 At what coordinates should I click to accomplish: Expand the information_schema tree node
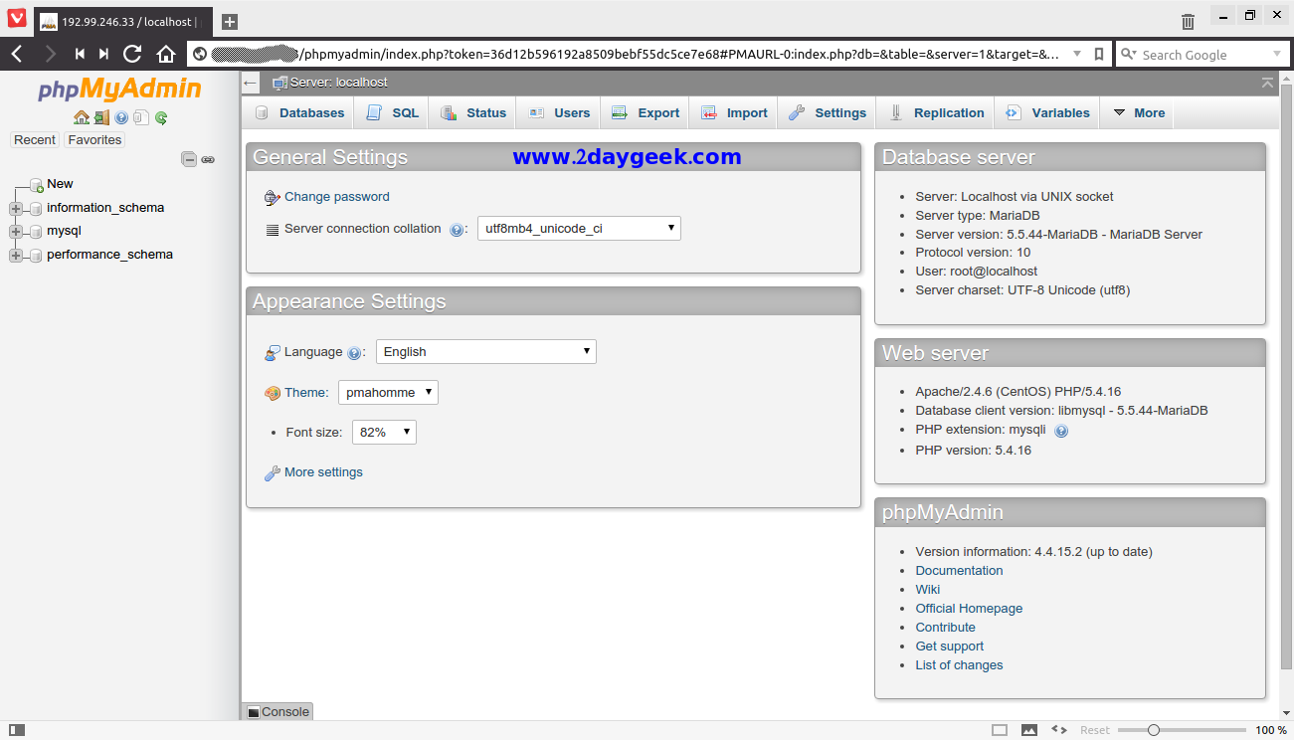click(x=15, y=209)
